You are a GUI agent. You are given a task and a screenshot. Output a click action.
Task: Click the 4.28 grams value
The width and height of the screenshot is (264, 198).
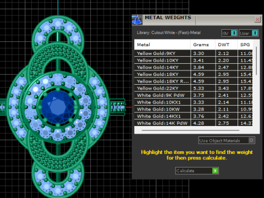click(199, 123)
